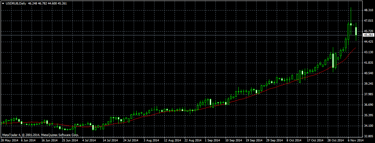The width and height of the screenshot is (375, 143).
Task: Click the 4 Jul 2014 date label
Action: click(90, 140)
